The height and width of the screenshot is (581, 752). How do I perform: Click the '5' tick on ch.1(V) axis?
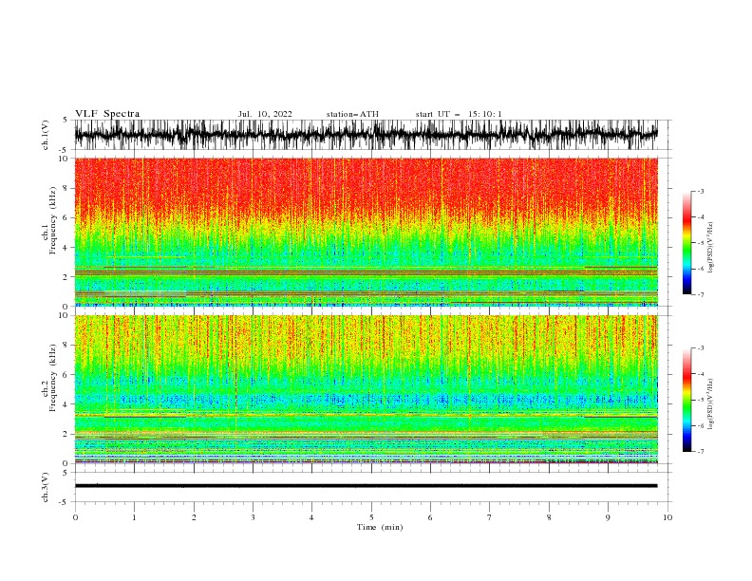(x=66, y=120)
